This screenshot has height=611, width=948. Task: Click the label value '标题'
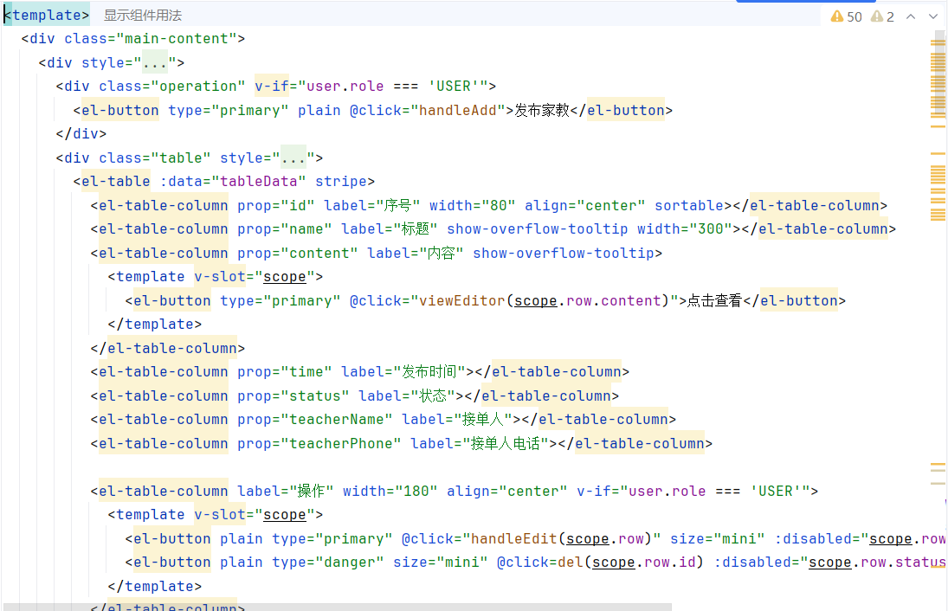416,229
